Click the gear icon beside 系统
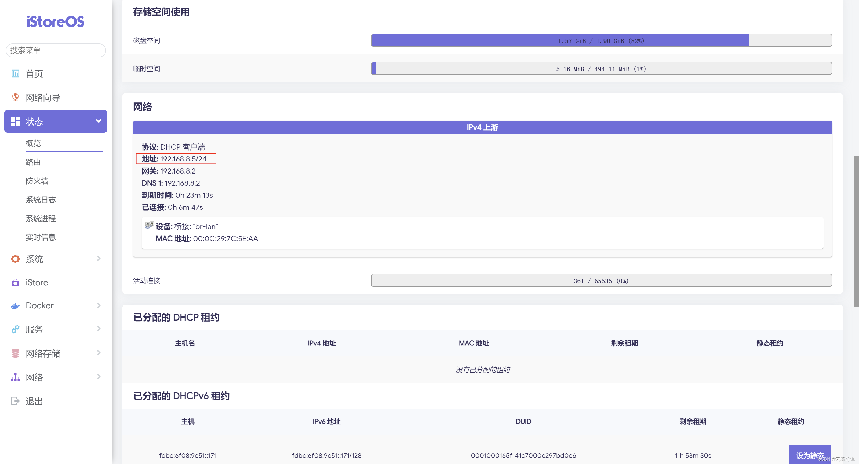859x464 pixels. pyautogui.click(x=15, y=259)
